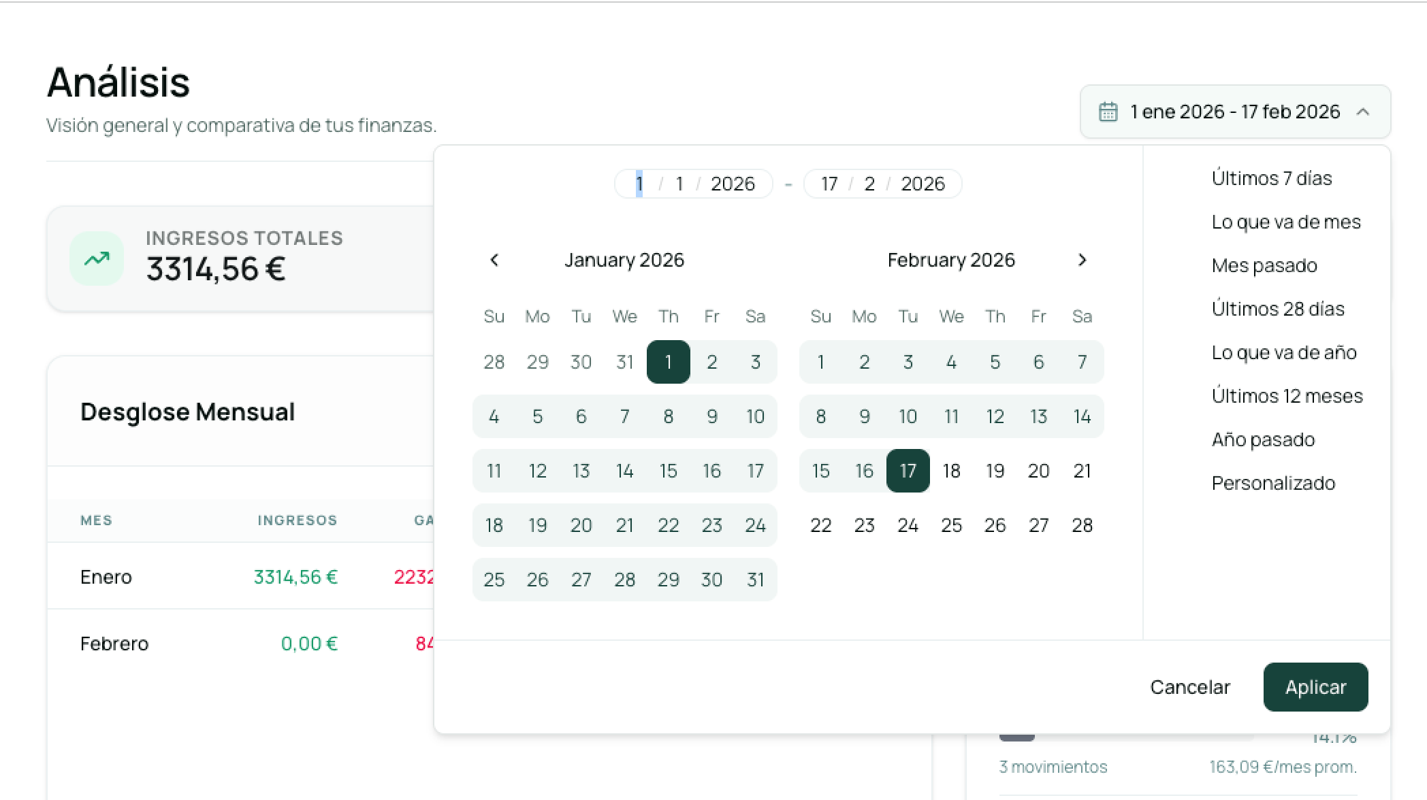The image size is (1427, 800).
Task: Select the Últimos 7 días preset
Action: pos(1271,178)
